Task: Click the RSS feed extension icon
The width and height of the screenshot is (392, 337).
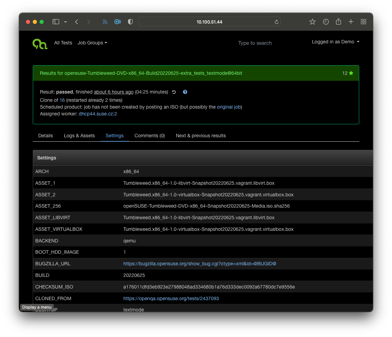Action: 105,22
